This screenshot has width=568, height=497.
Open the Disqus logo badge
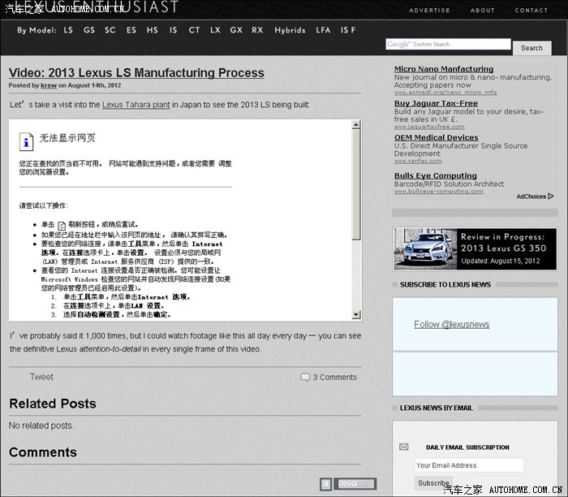pyautogui.click(x=355, y=484)
